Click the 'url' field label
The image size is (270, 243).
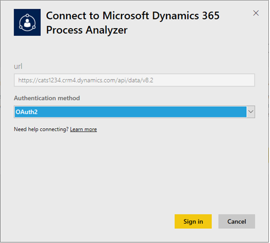[x=18, y=67]
